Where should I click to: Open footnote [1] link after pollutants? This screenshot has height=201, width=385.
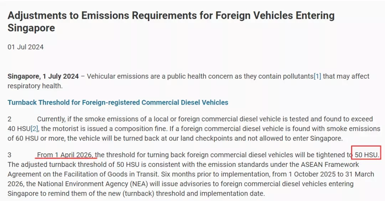click(317, 76)
